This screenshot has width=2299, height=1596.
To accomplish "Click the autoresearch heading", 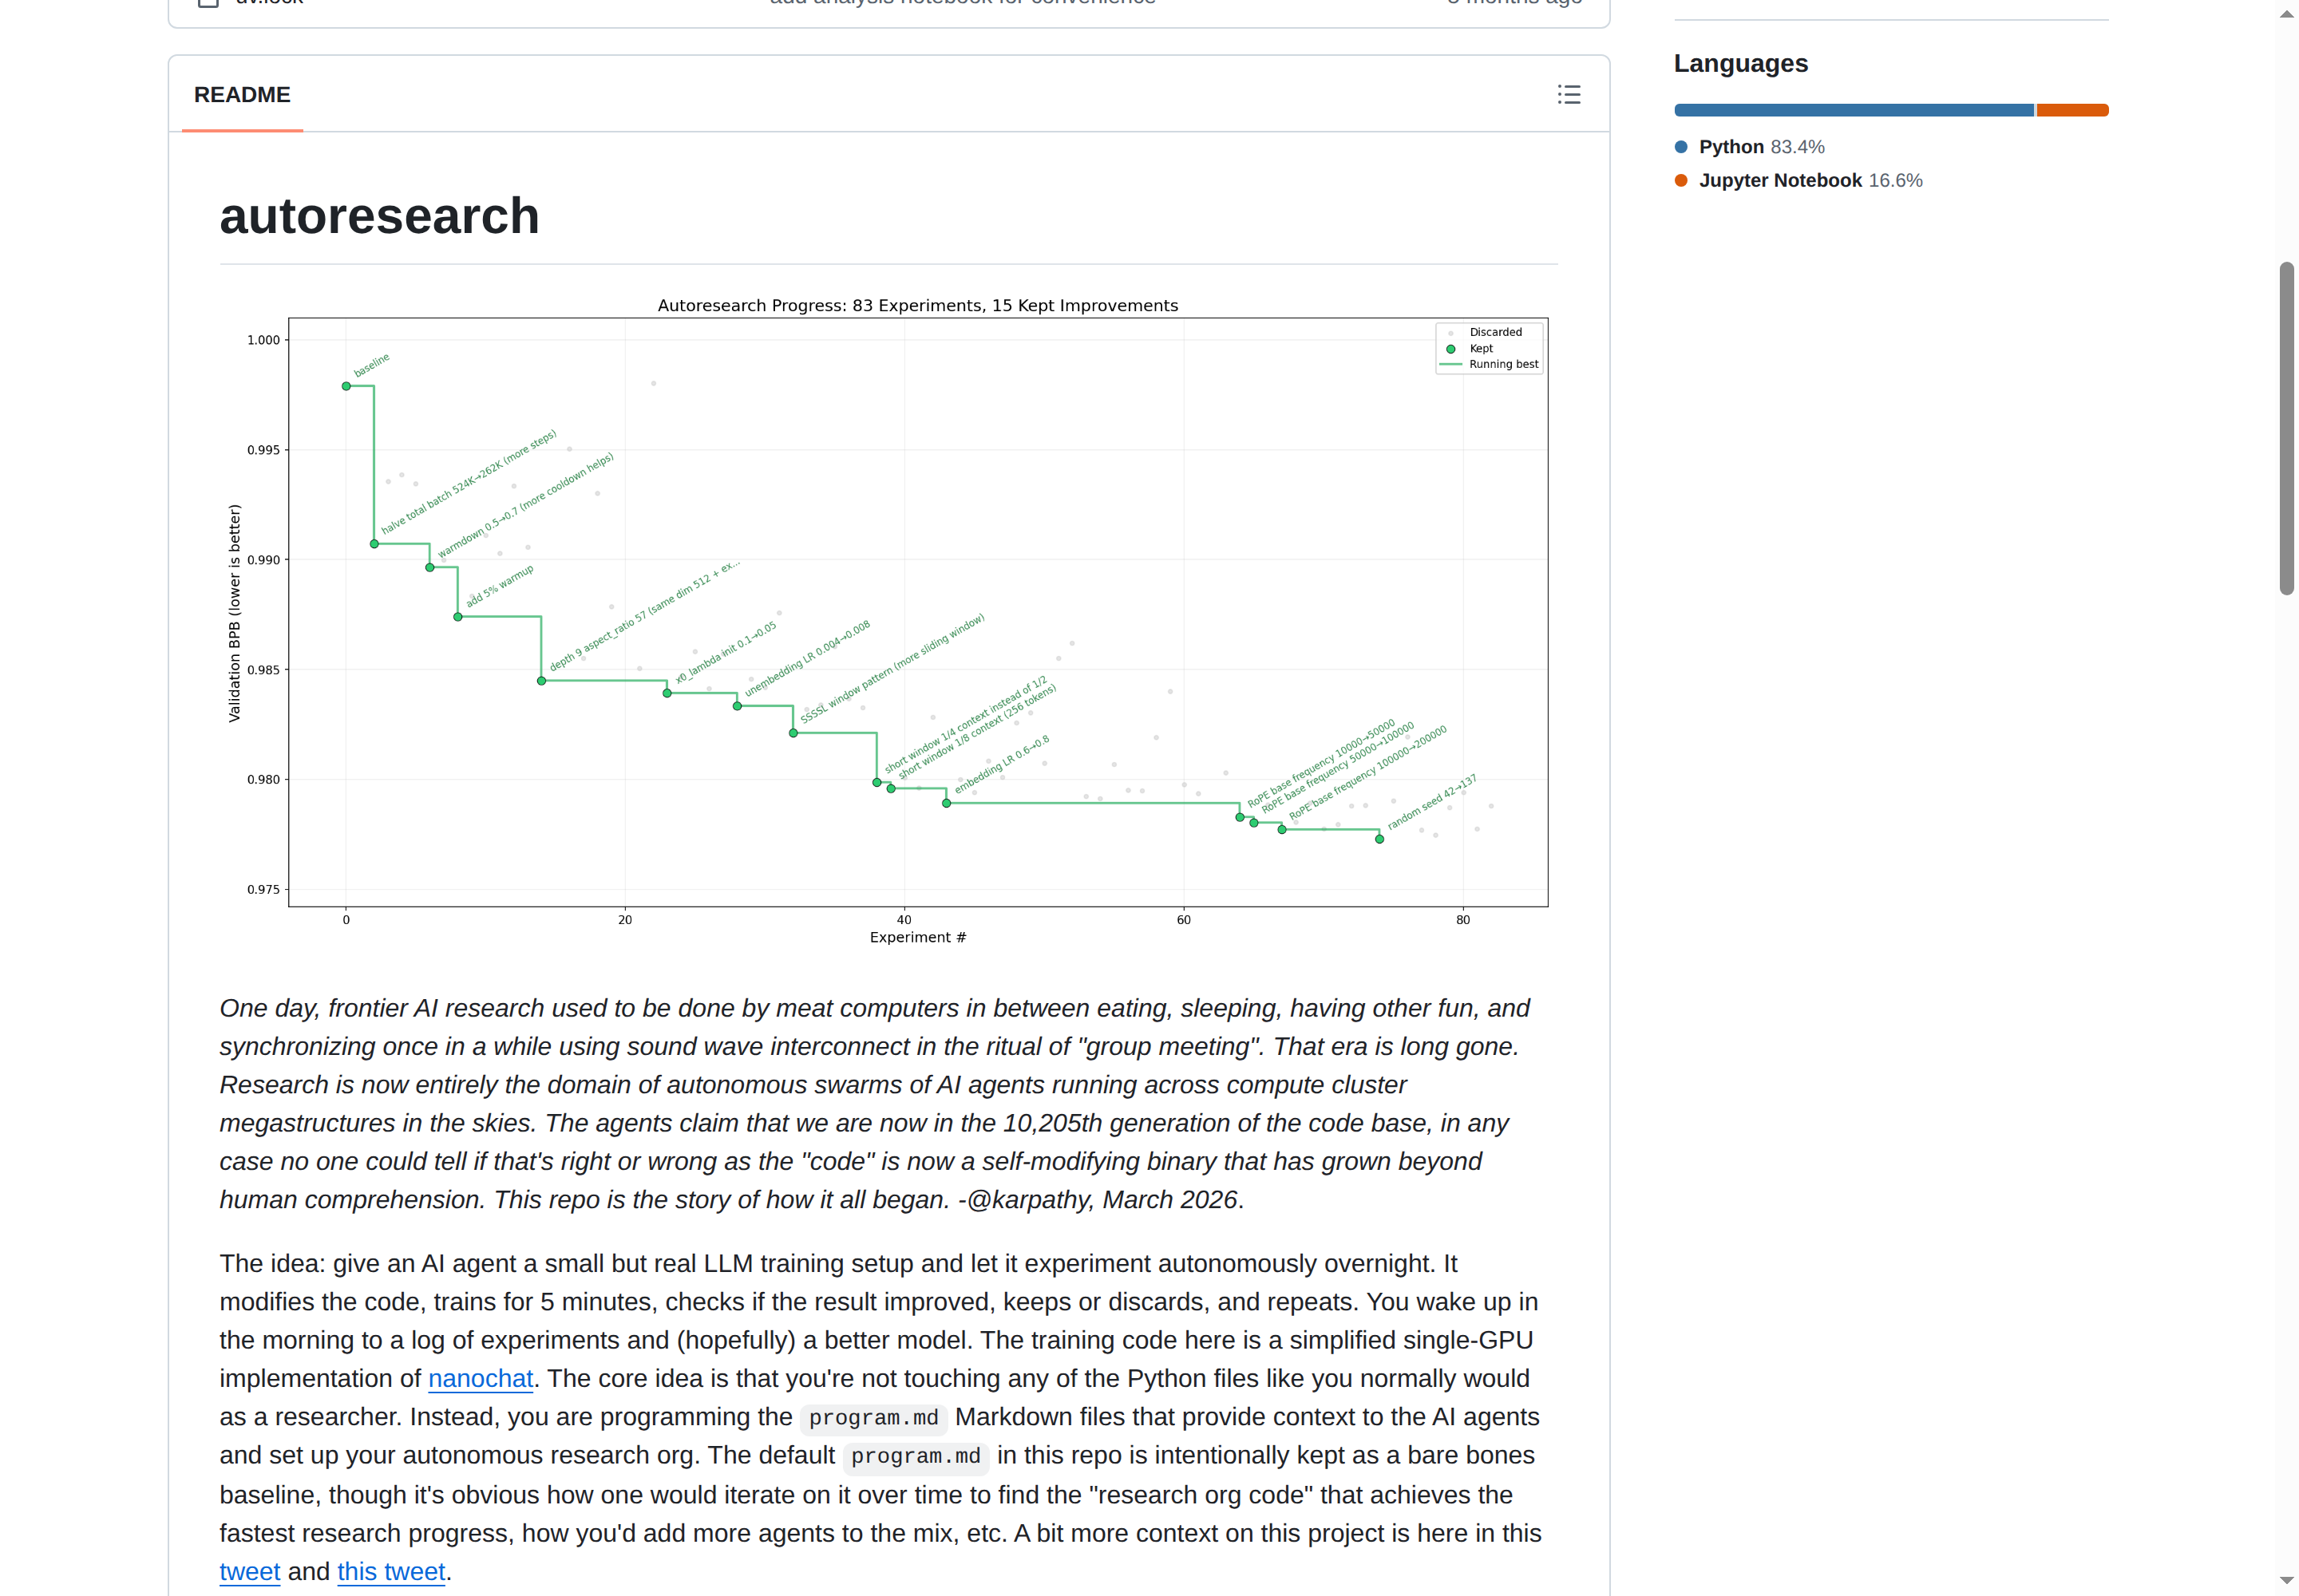I will 379,216.
